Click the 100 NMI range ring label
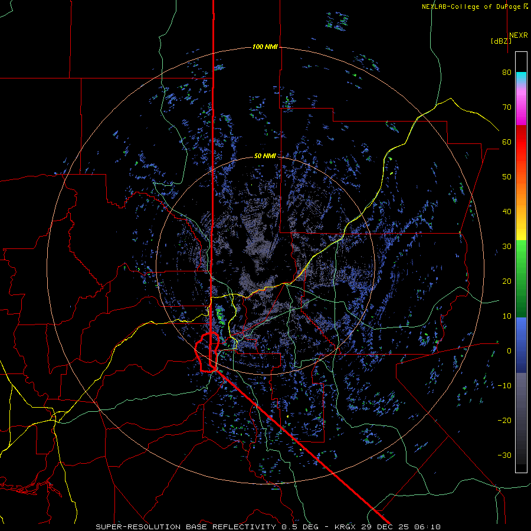Image resolution: width=531 pixels, height=531 pixels. tap(265, 47)
